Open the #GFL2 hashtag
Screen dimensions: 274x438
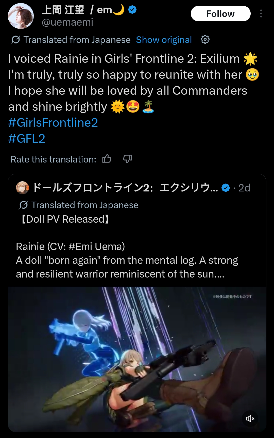(27, 139)
